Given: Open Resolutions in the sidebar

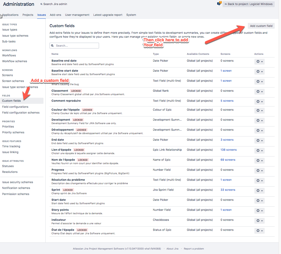Looking at the screenshot, I should point(10,172).
